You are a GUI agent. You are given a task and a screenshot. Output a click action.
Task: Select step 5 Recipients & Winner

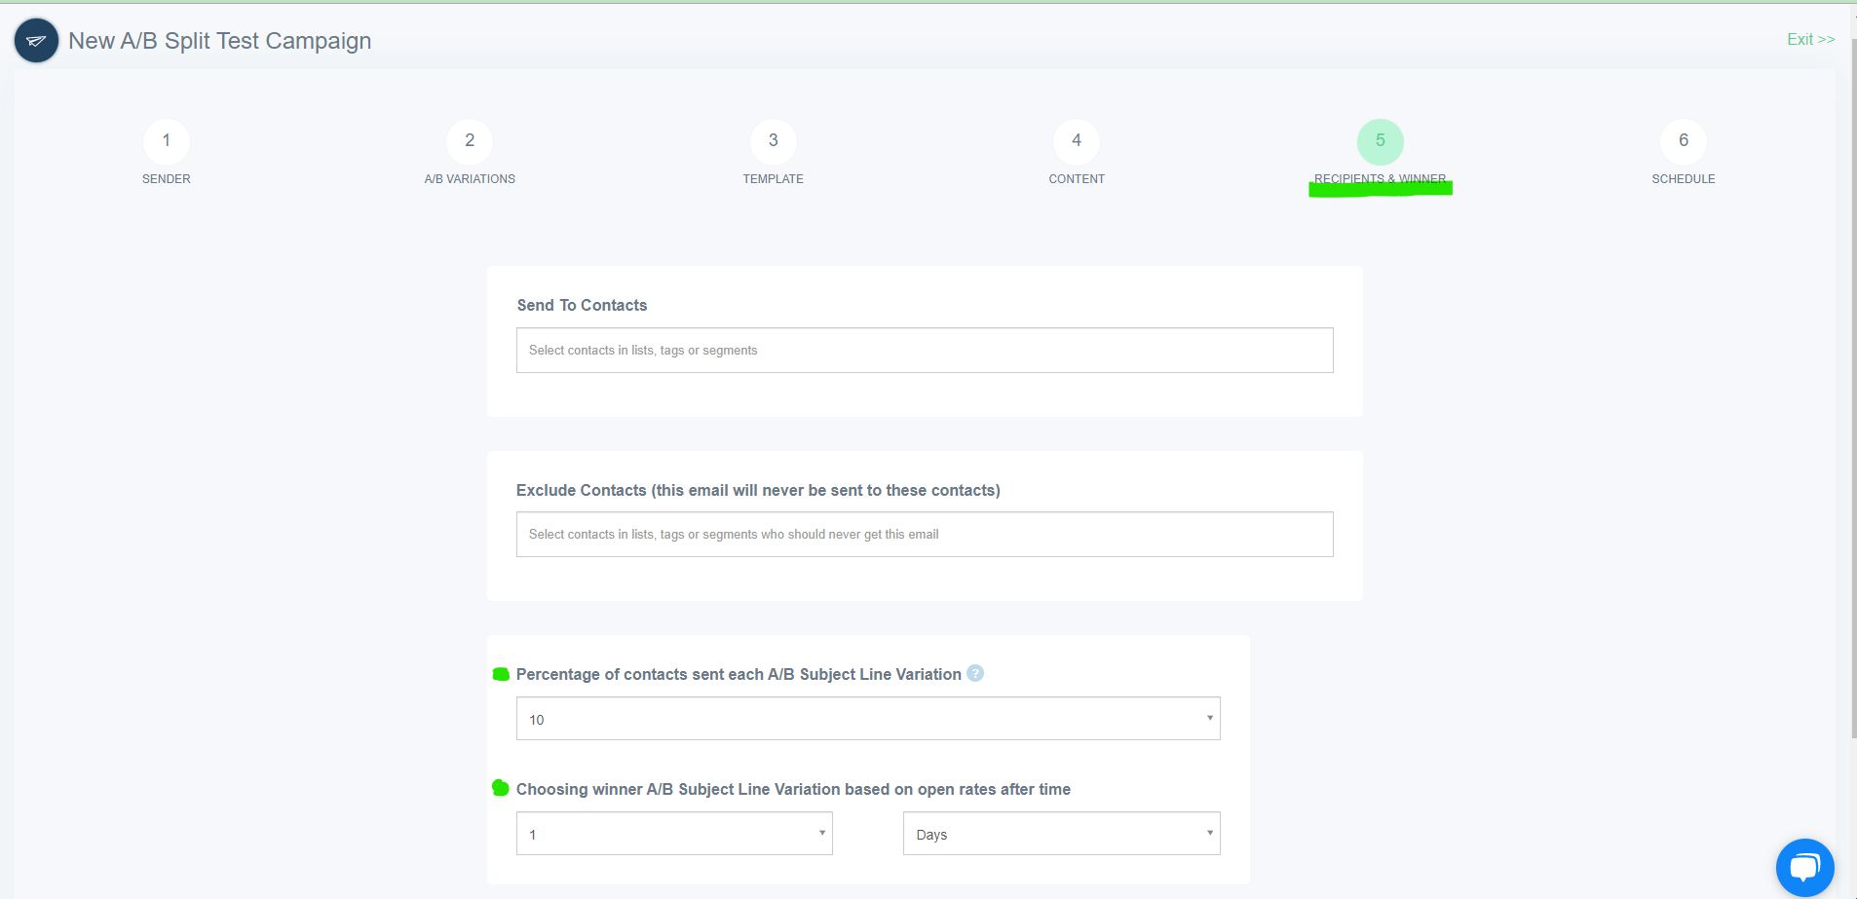1381,142
